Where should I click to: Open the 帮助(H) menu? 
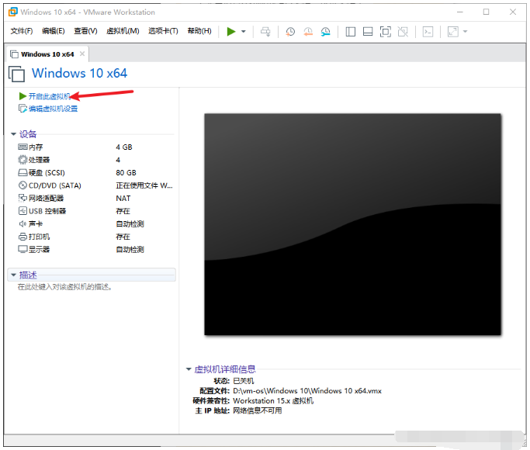click(198, 31)
